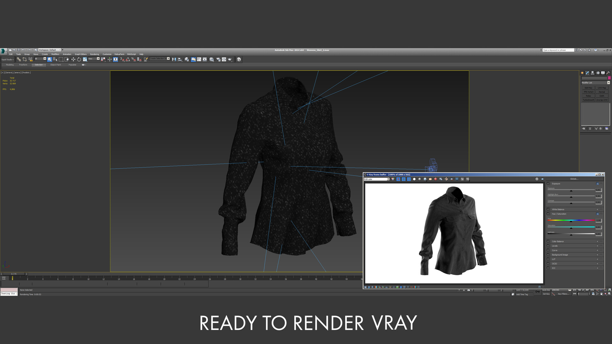
Task: Enable the Curve correction checkbox
Action: [x=548, y=250]
